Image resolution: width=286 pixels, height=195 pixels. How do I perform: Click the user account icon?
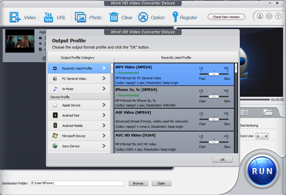click(260, 16)
